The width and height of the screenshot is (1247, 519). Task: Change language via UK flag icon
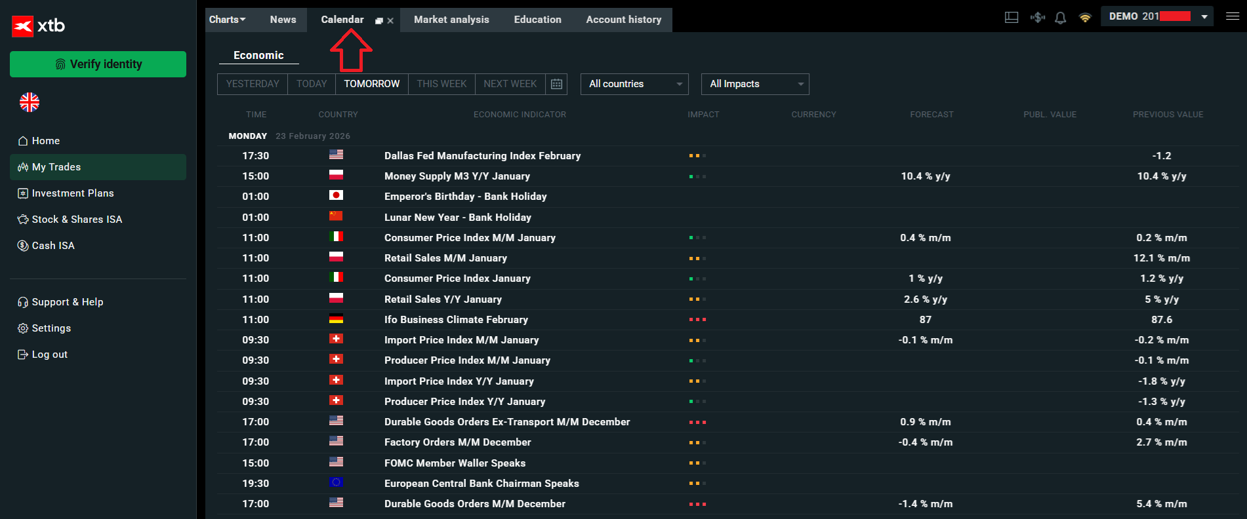30,102
